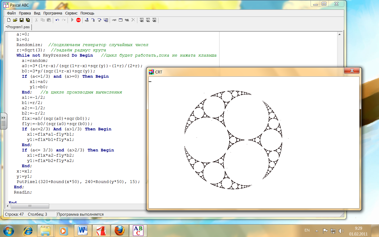Open Firefox from the taskbar
The image size is (379, 237).
click(120, 231)
